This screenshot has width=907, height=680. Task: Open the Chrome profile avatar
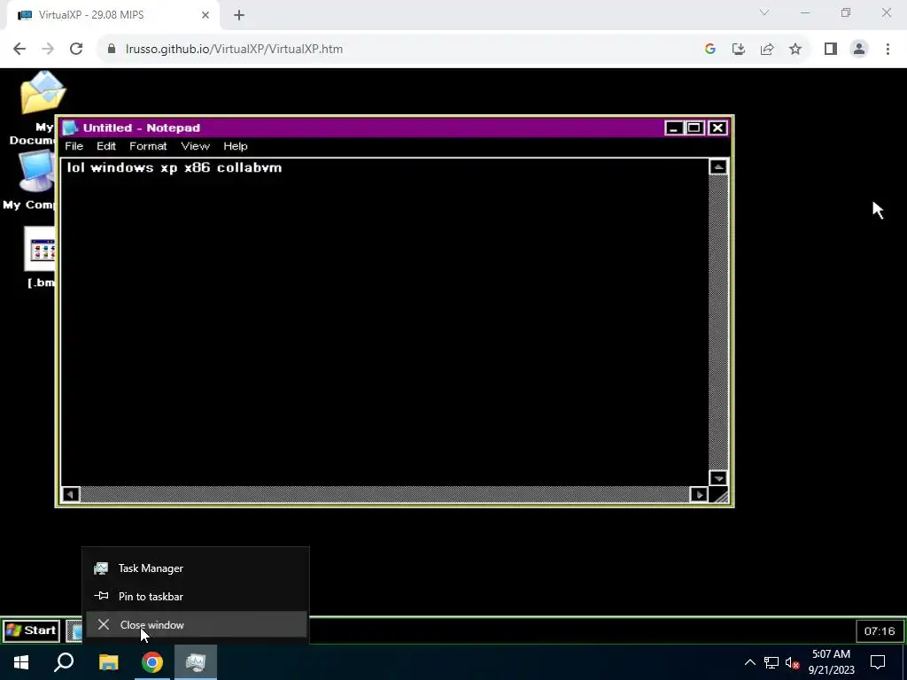pos(859,50)
